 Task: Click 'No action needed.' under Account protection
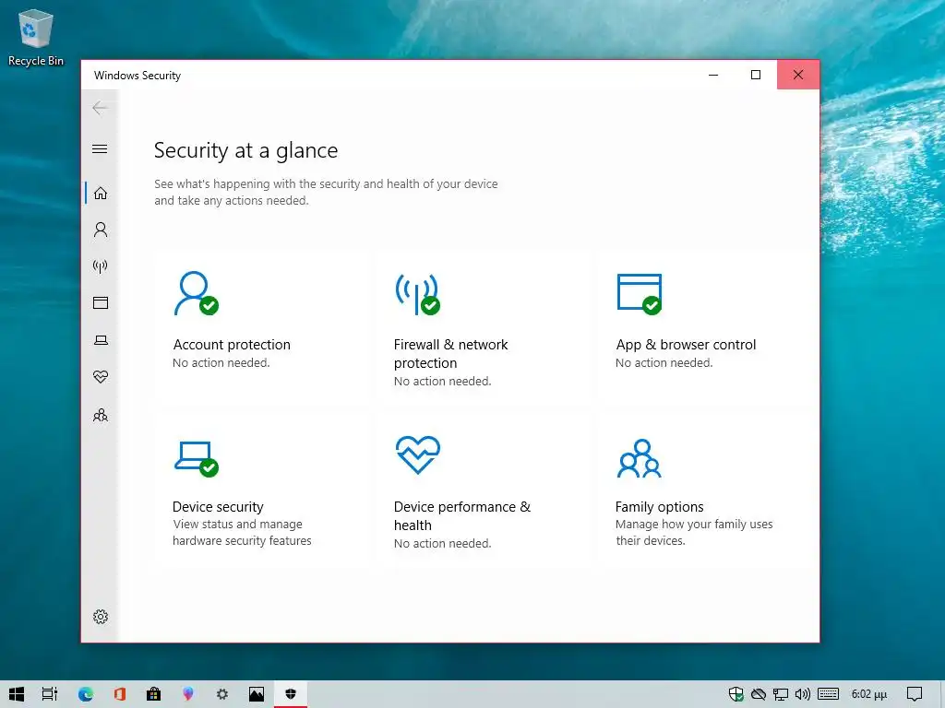[221, 363]
